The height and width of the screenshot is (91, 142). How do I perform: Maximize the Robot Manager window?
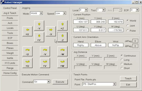point(137,2)
